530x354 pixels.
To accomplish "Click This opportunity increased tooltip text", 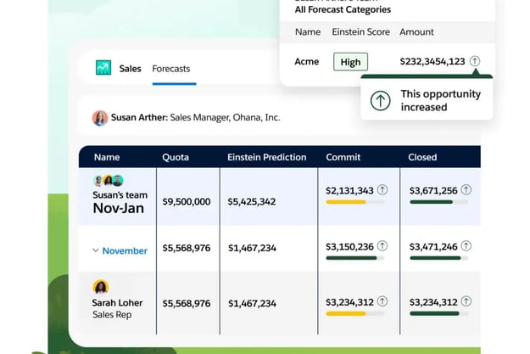I will 440,100.
